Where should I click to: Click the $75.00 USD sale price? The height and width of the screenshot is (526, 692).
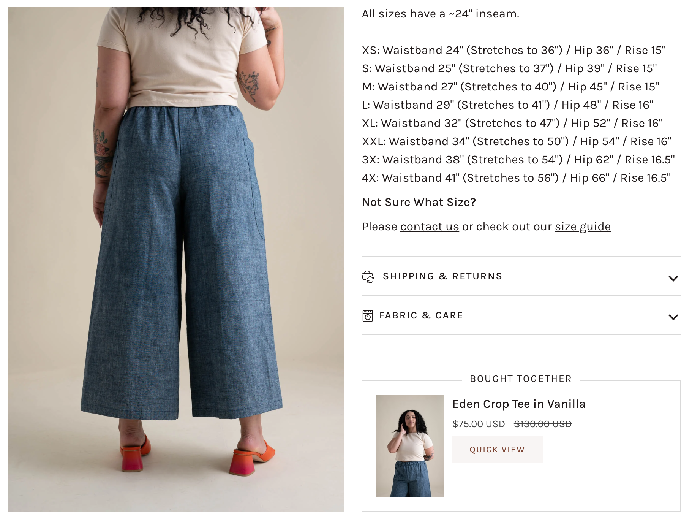pos(479,424)
